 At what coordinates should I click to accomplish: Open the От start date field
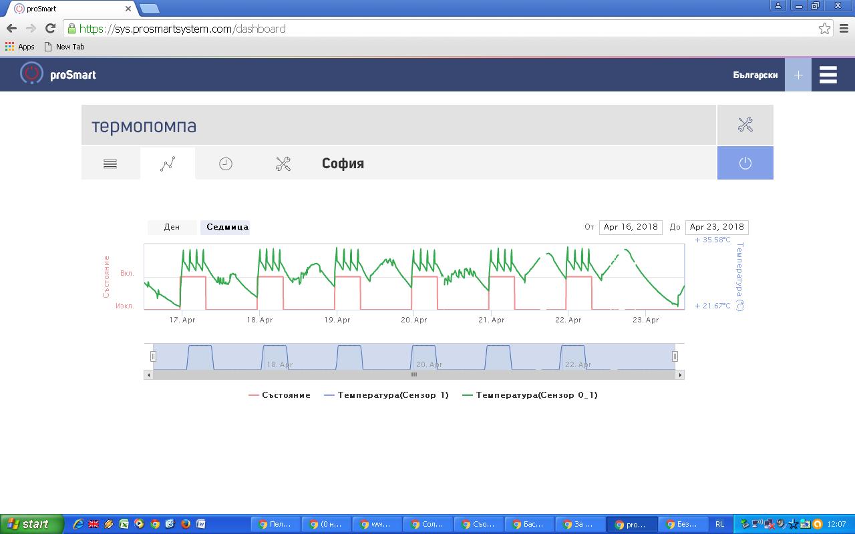pos(631,227)
